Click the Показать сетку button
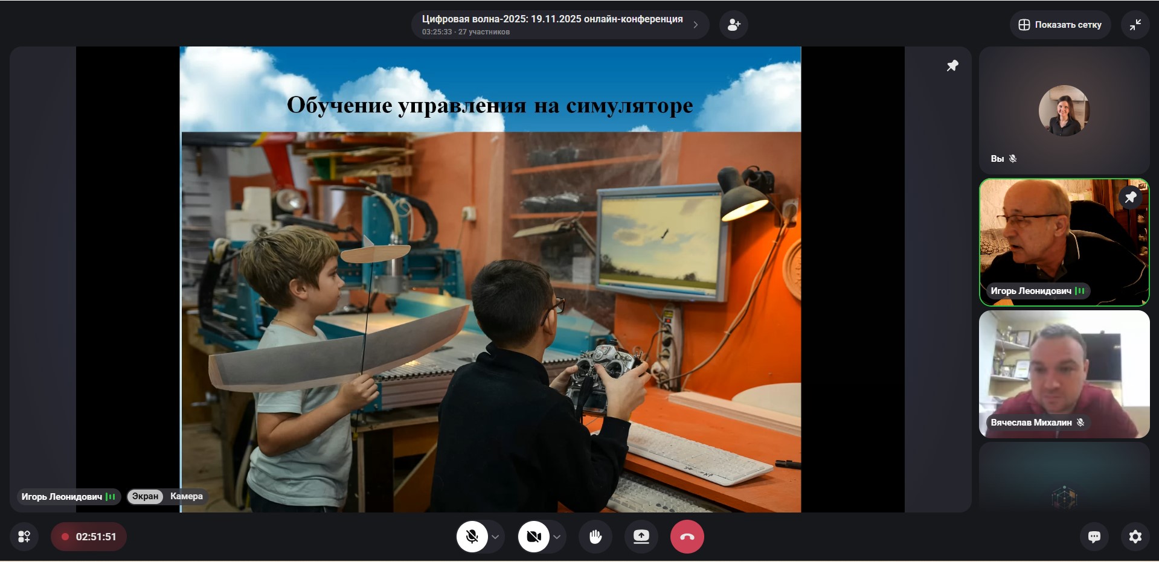The height and width of the screenshot is (562, 1159). 1060,25
